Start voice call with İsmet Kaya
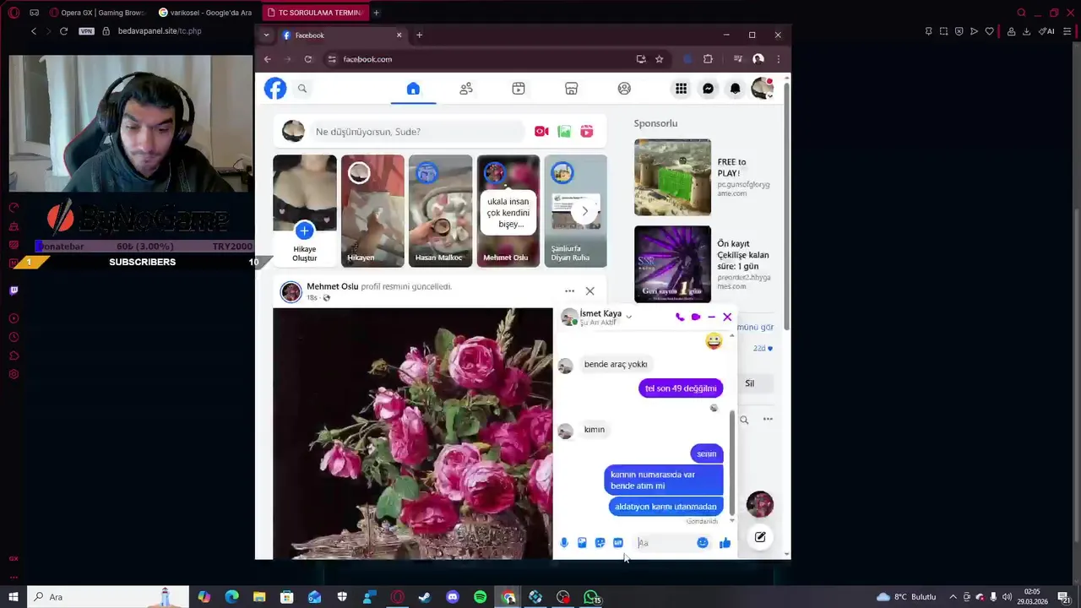This screenshot has height=608, width=1081. pos(680,318)
